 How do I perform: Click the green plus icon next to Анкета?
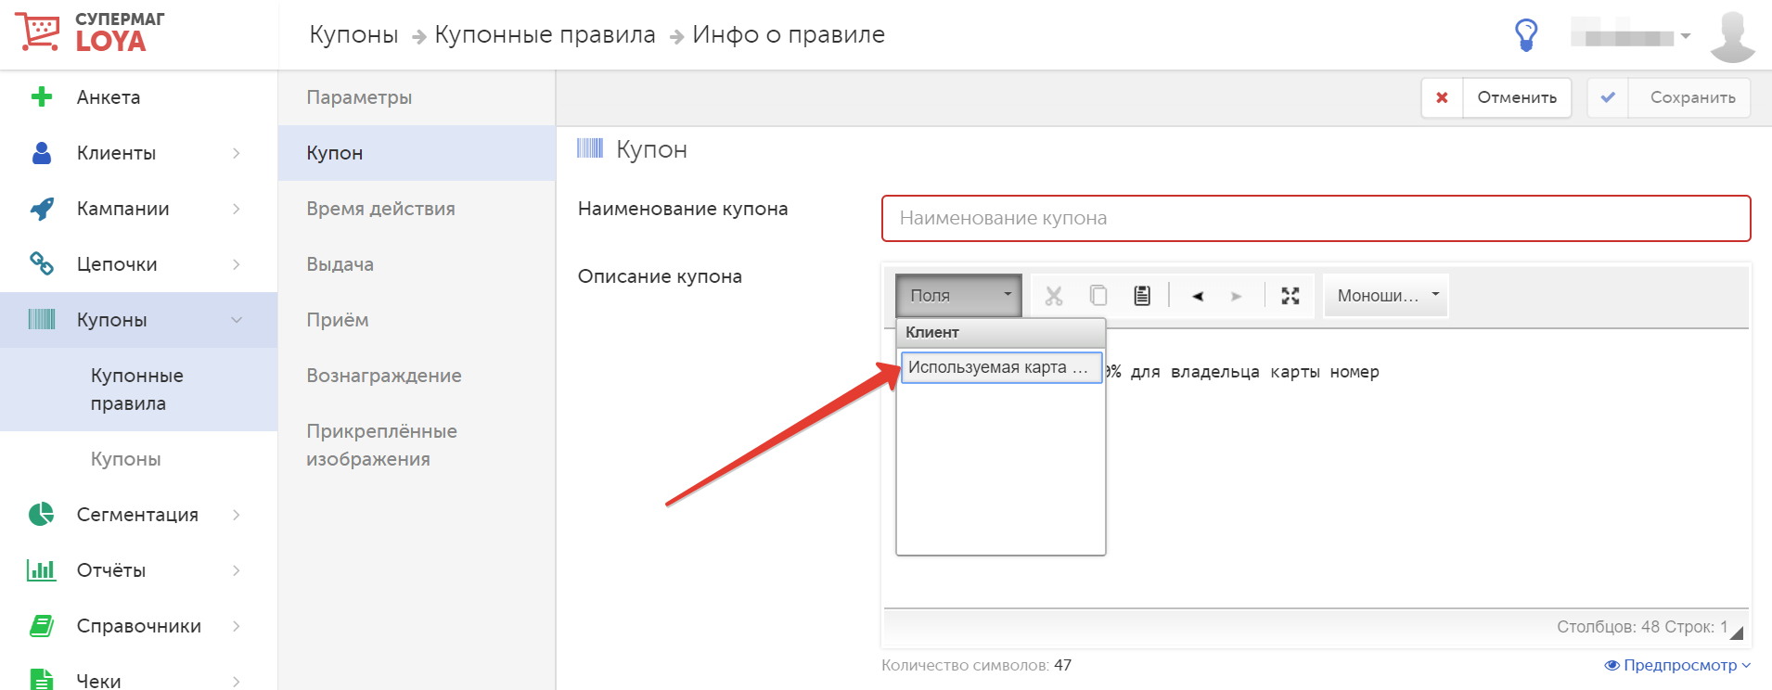click(x=42, y=96)
